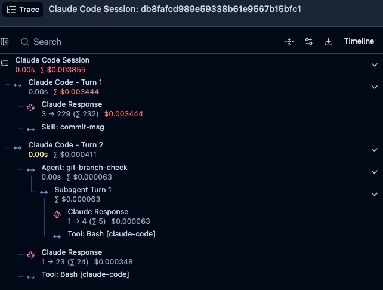Collapse the Claude Code - Turn 1 chevron
Image resolution: width=383 pixels, height=290 pixels.
pyautogui.click(x=374, y=87)
